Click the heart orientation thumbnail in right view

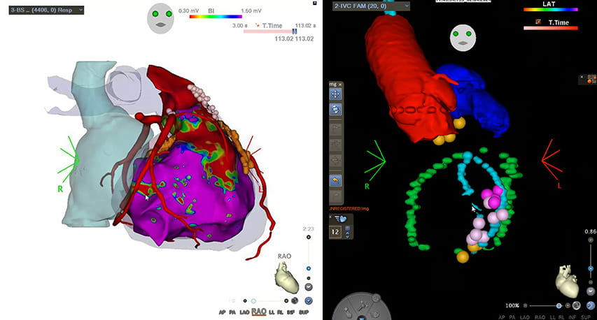pos(566,282)
